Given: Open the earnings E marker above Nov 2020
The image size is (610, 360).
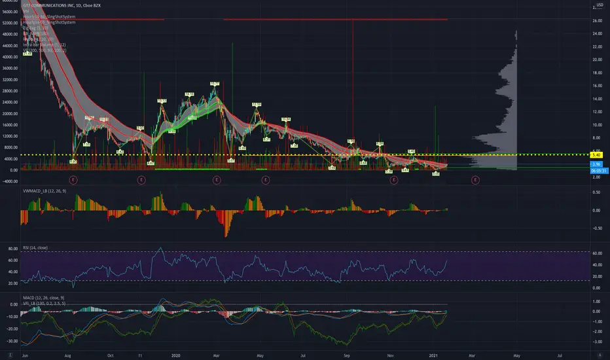Looking at the screenshot, I should click(x=394, y=180).
